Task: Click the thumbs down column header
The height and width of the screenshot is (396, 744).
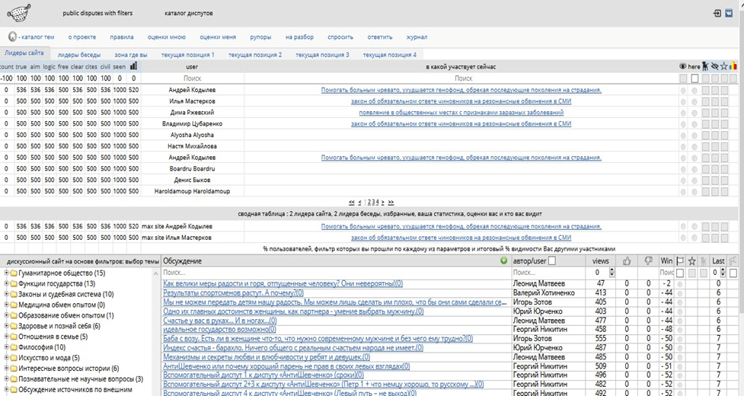Action: coord(649,260)
